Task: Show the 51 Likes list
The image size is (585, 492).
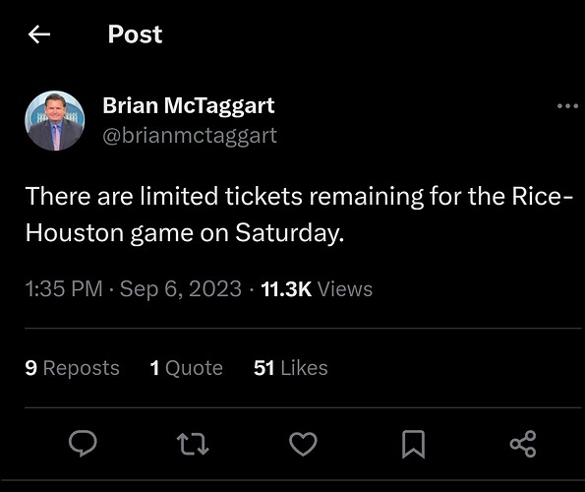Action: [x=291, y=368]
